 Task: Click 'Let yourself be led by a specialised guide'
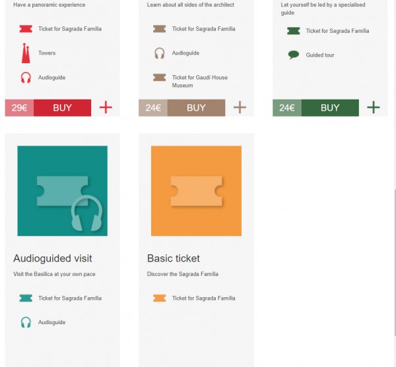(323, 9)
